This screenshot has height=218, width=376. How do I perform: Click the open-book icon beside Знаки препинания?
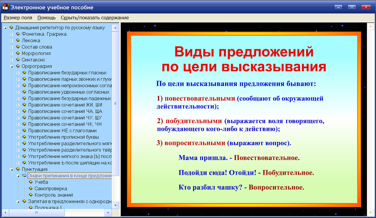click(23, 175)
